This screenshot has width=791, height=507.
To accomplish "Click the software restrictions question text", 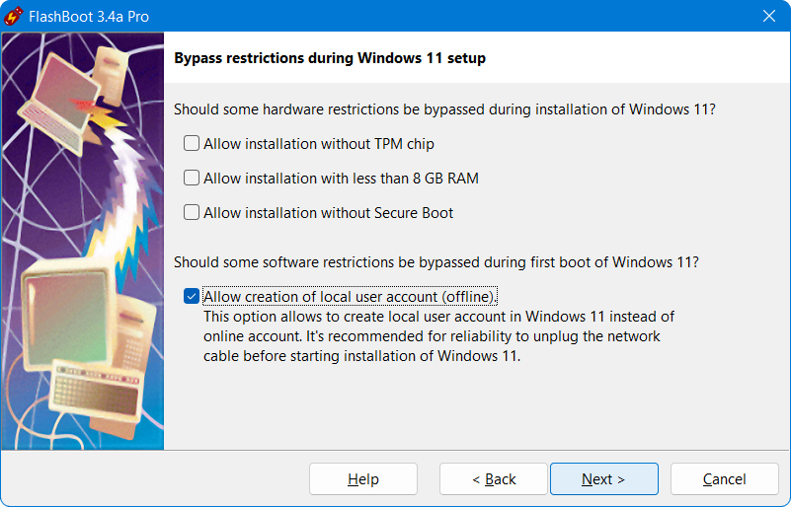I will (435, 262).
